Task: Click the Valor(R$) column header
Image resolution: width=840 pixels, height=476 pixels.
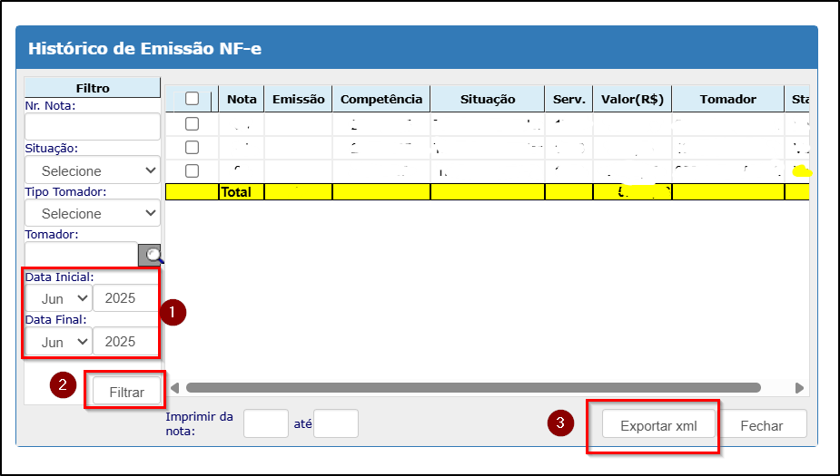Action: point(632,99)
